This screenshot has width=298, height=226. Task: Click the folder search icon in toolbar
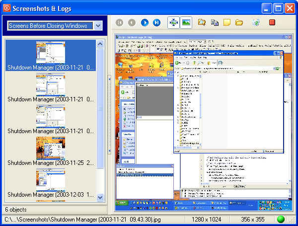[x=202, y=22]
